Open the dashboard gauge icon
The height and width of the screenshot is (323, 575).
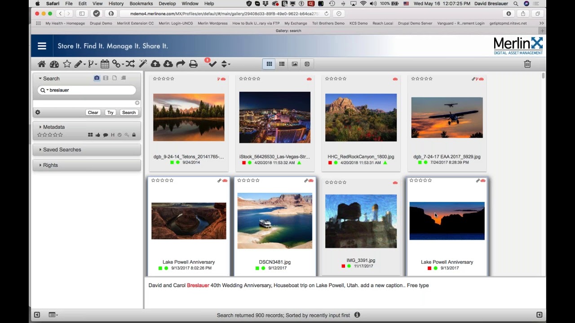[x=54, y=64]
